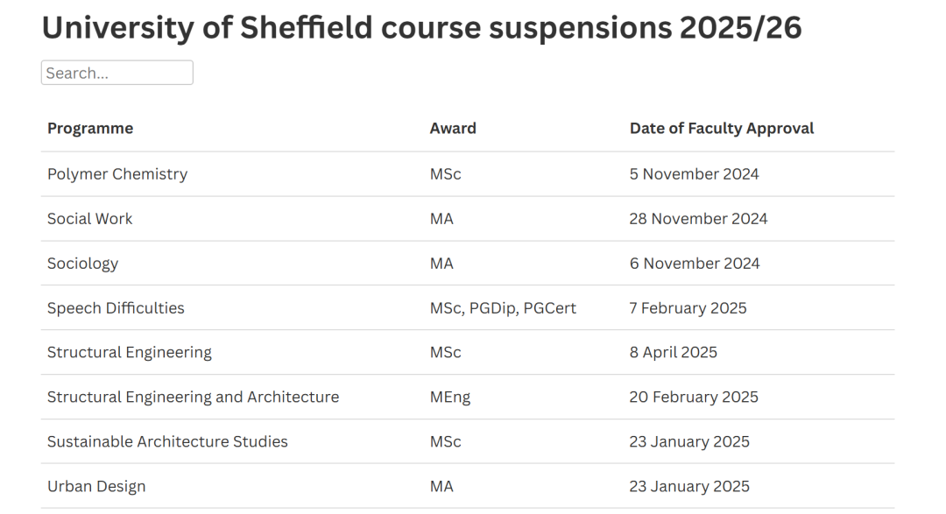Sort by the Award column header

pyautogui.click(x=453, y=129)
